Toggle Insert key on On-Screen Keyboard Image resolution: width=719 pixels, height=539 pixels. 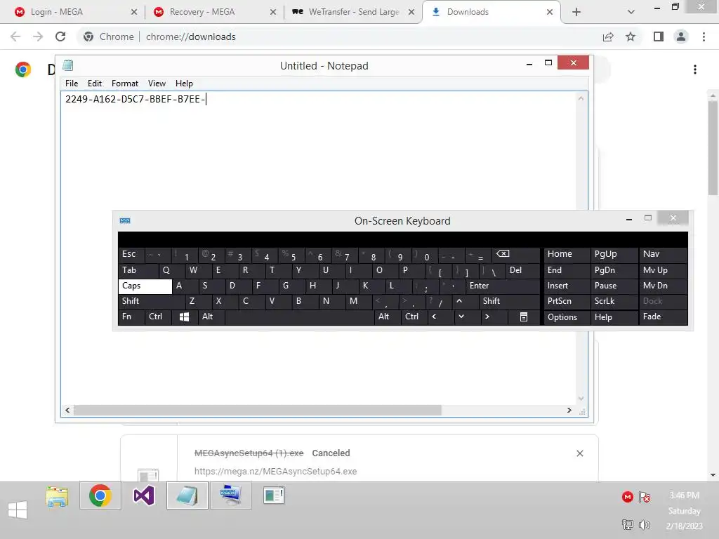[x=567, y=286]
